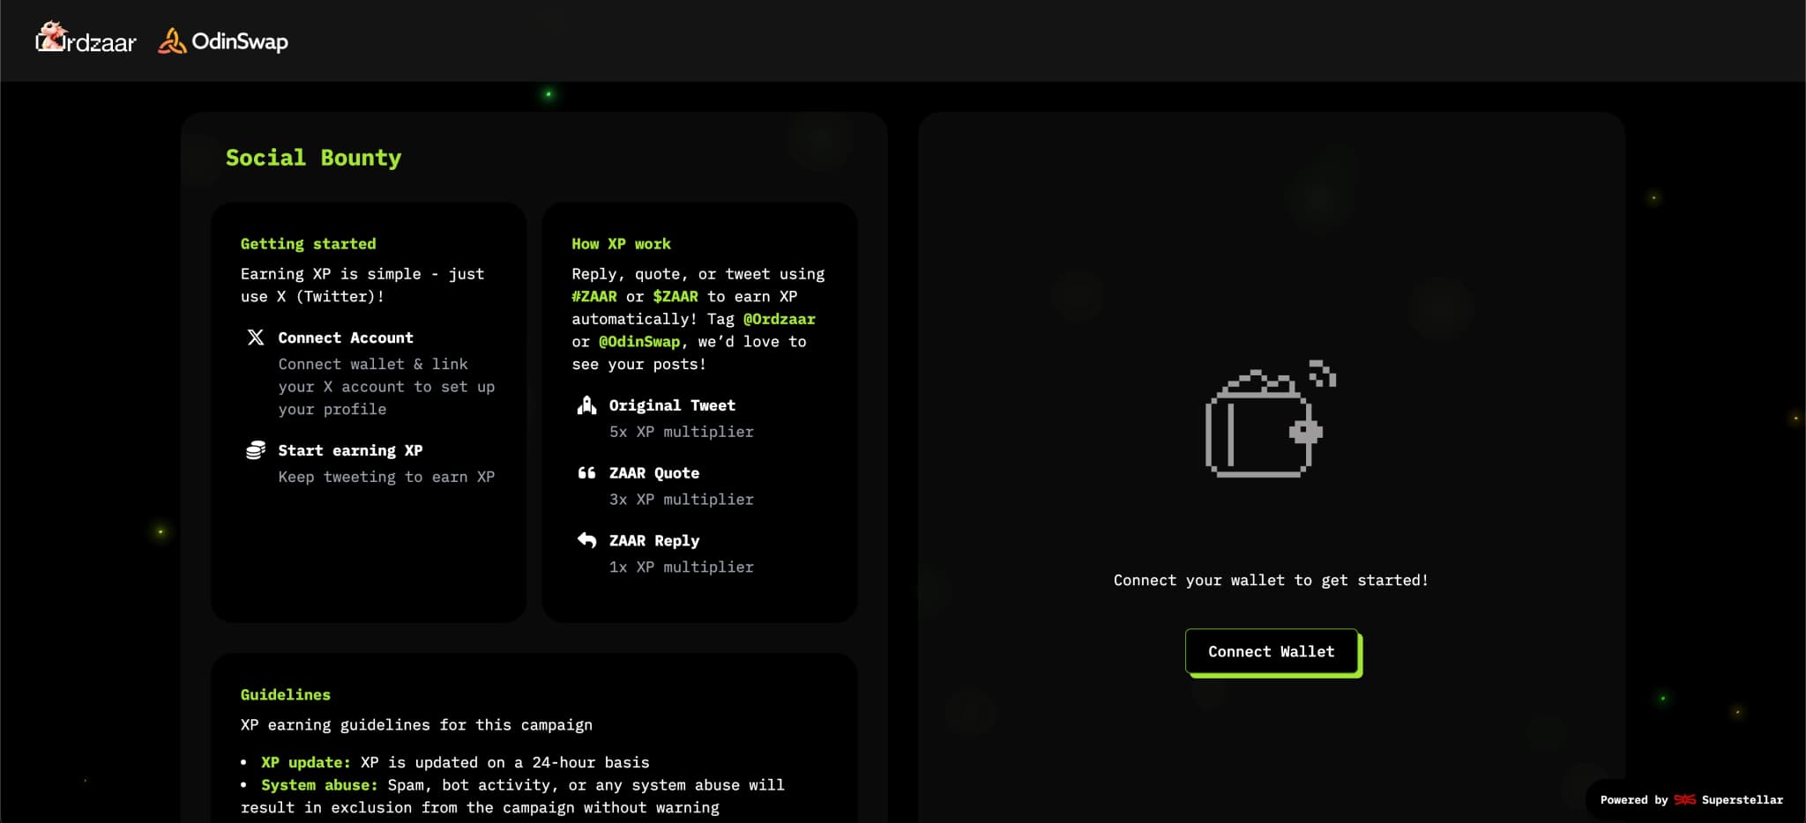Click the 3x XP multiplier text
This screenshot has height=823, width=1806.
click(x=682, y=500)
